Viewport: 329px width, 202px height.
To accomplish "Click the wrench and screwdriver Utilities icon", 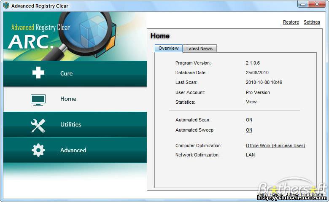I will coord(38,125).
